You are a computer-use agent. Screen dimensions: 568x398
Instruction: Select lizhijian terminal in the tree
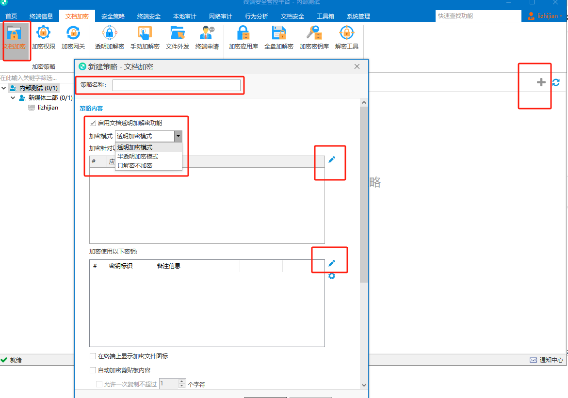coord(48,108)
